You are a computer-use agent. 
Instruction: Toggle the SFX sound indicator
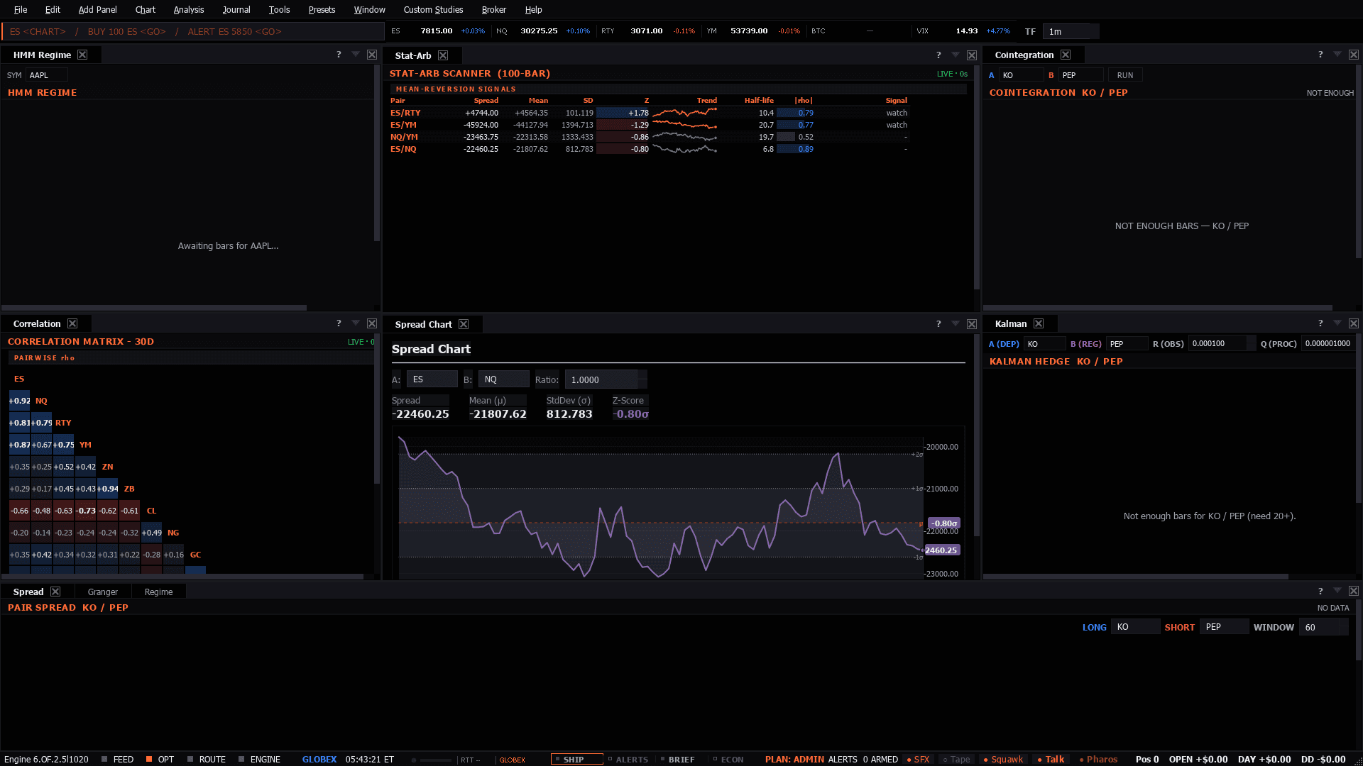[918, 759]
